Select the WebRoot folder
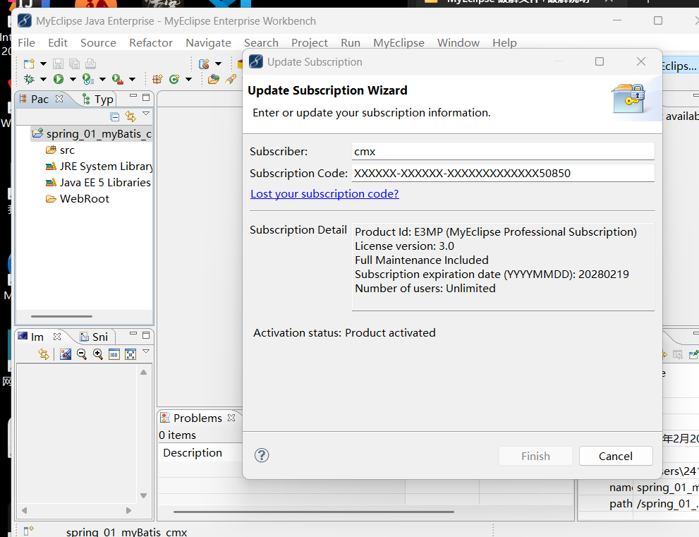Image resolution: width=699 pixels, height=537 pixels. pos(77,198)
